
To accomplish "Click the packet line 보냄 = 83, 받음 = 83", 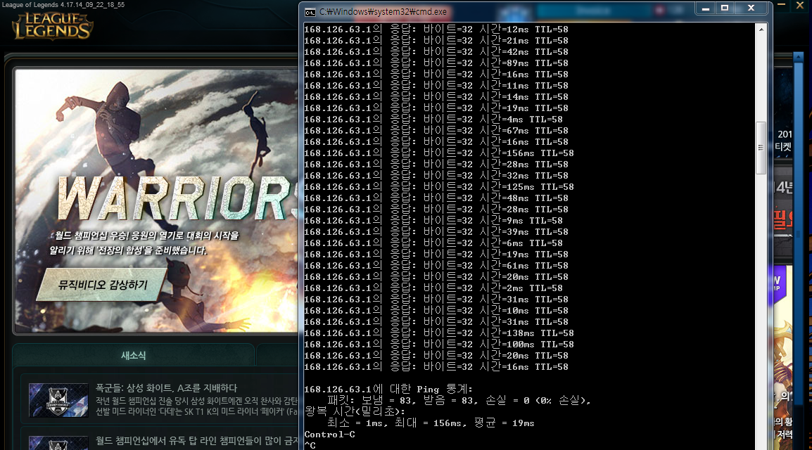I will point(459,400).
